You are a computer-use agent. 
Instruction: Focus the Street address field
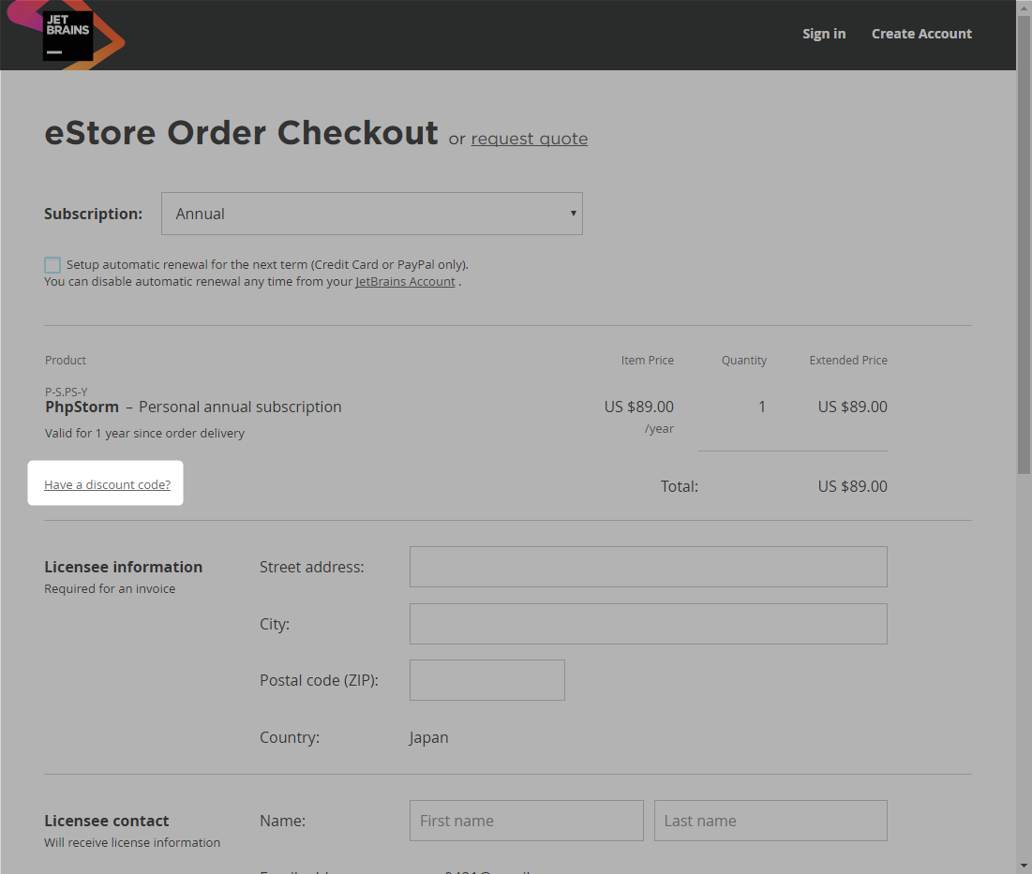pos(649,567)
